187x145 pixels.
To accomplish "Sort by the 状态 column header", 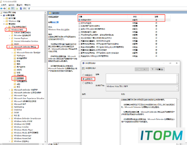I will (135, 17).
